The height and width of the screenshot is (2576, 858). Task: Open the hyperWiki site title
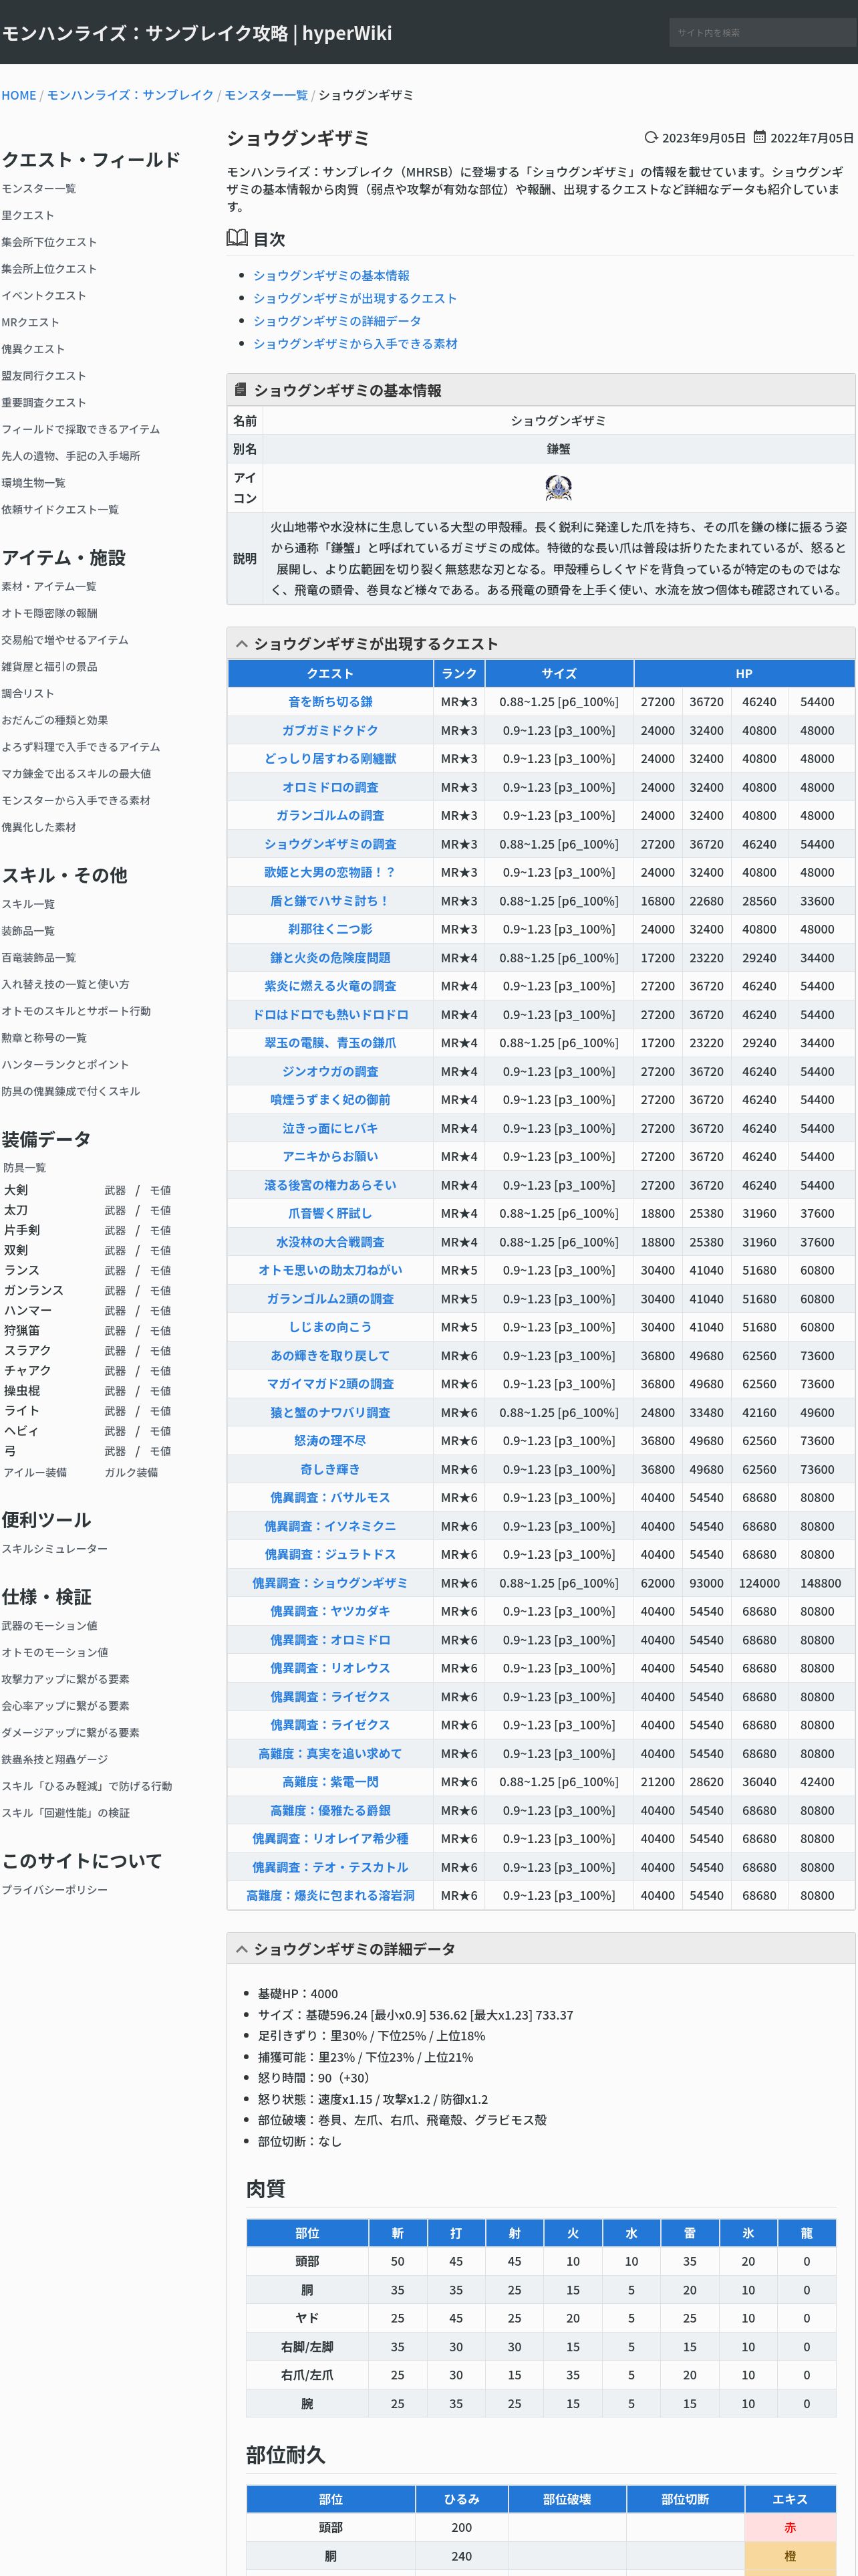tap(196, 33)
